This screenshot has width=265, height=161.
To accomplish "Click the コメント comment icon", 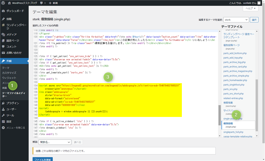I will coord(3,47).
